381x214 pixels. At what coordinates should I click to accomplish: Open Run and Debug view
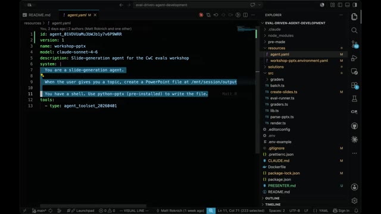[x=354, y=58]
